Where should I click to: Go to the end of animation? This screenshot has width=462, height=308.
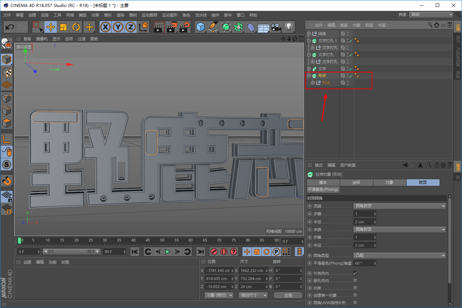tap(200, 252)
